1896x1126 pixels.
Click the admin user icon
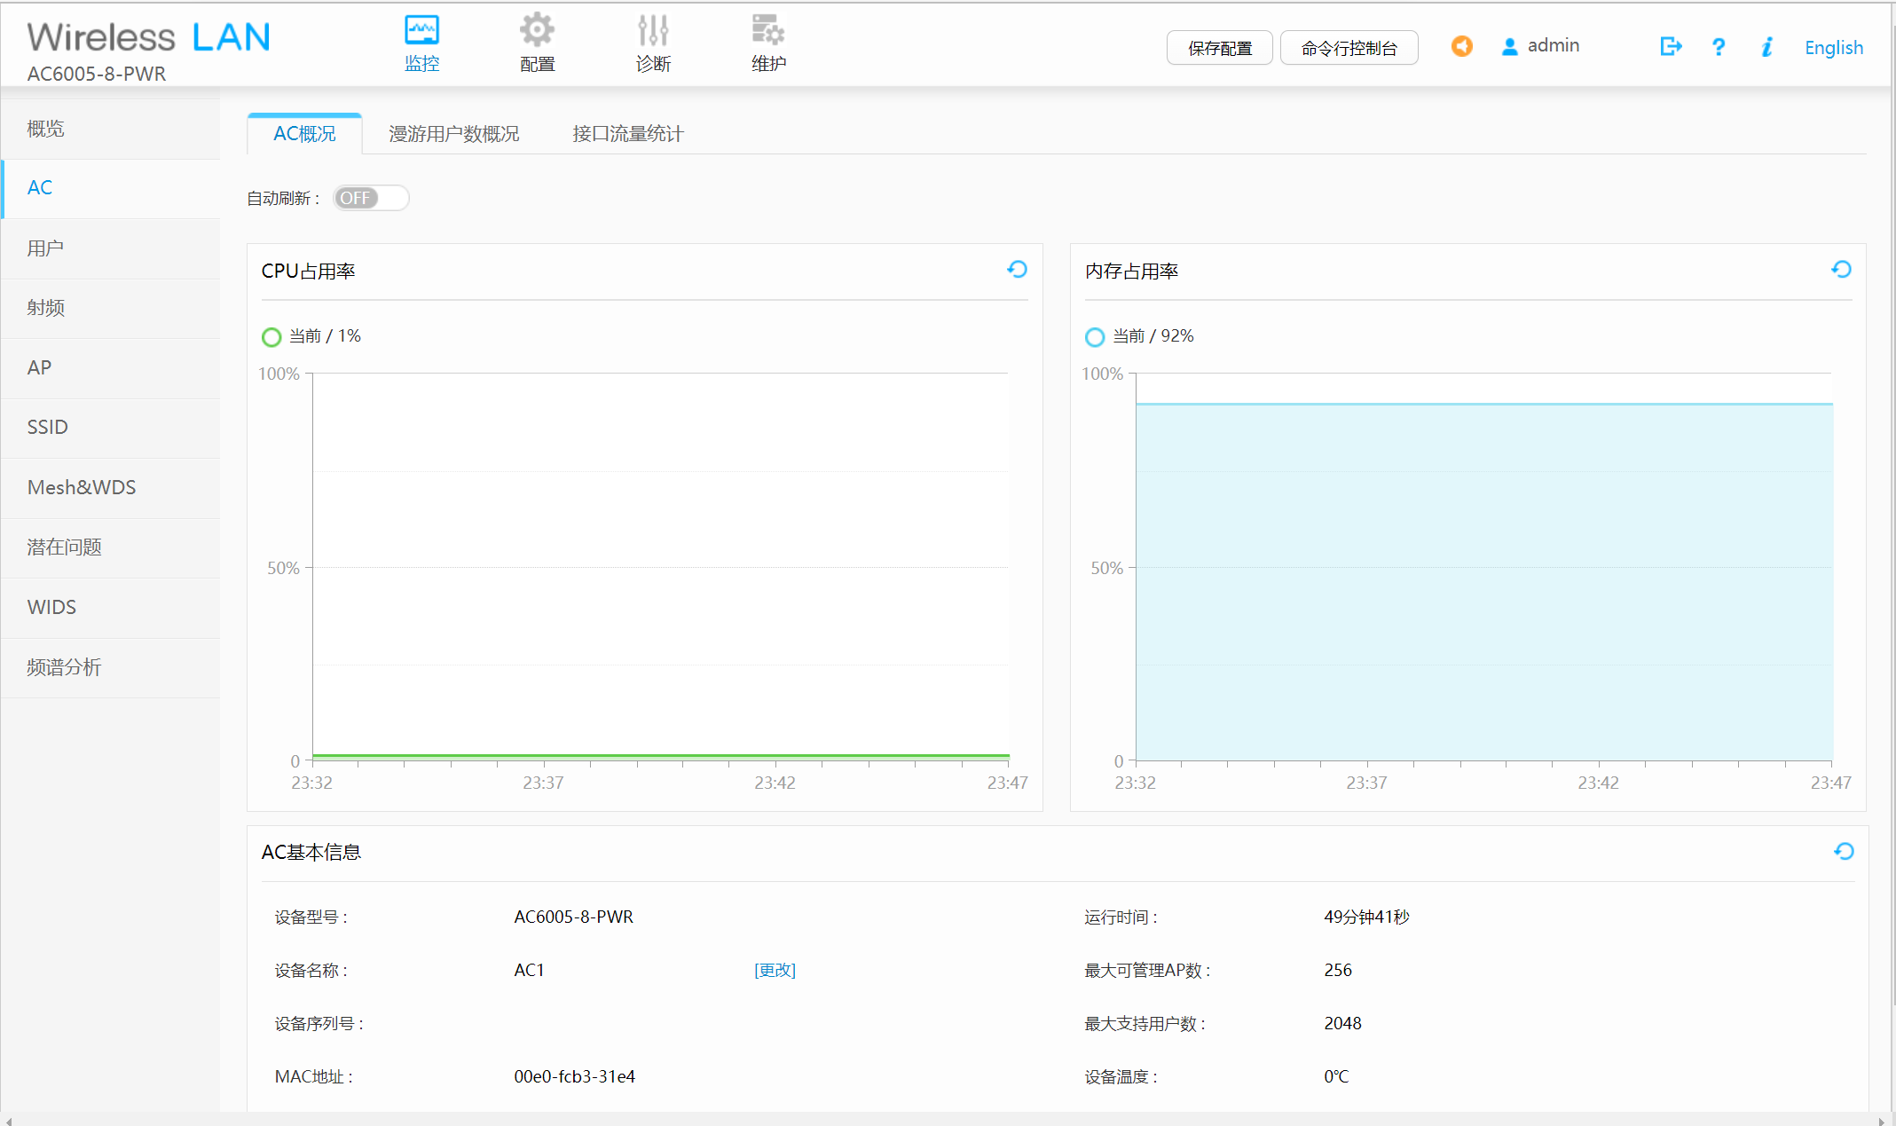pos(1509,47)
